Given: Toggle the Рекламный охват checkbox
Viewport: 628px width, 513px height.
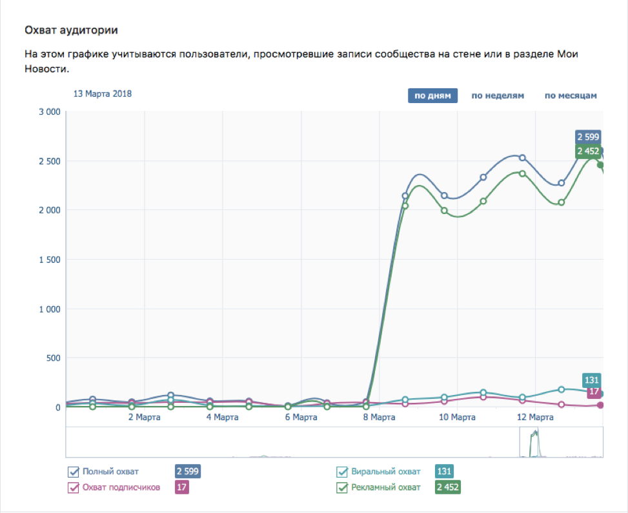Looking at the screenshot, I should [x=342, y=487].
